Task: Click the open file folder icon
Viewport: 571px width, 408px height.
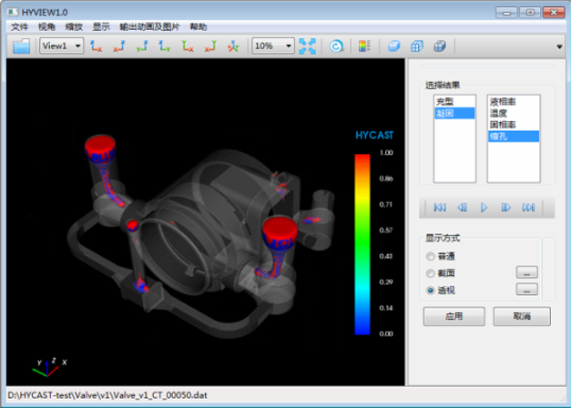Action: click(x=21, y=46)
